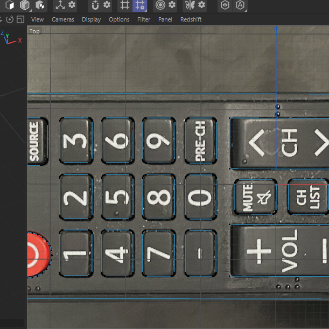Click the Workplane grid icon
Image resolution: width=329 pixels, height=329 pixels.
(124, 5)
